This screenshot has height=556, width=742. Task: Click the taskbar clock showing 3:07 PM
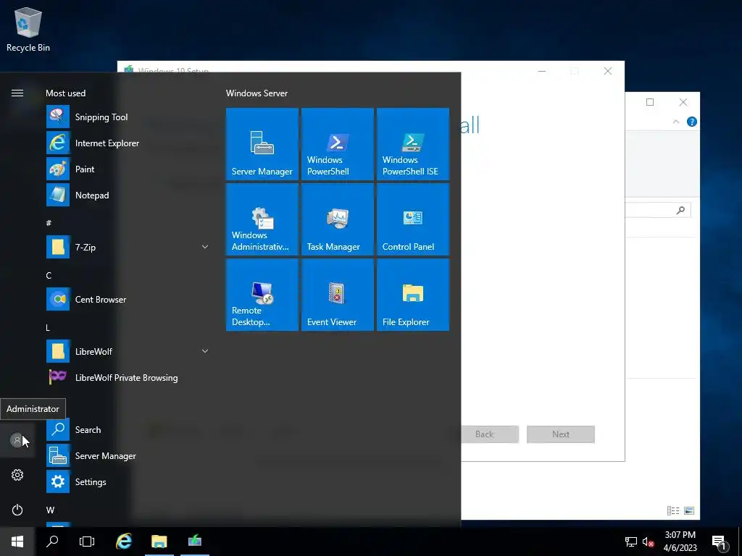[680, 542]
